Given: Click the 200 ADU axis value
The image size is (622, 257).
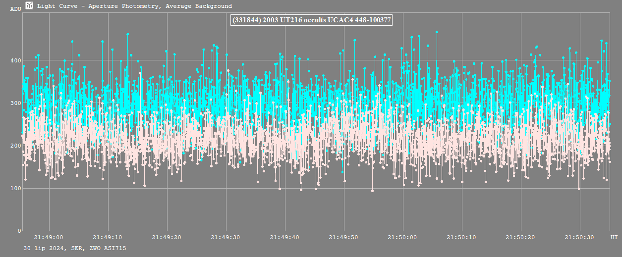Looking at the screenshot, I should coord(16,146).
